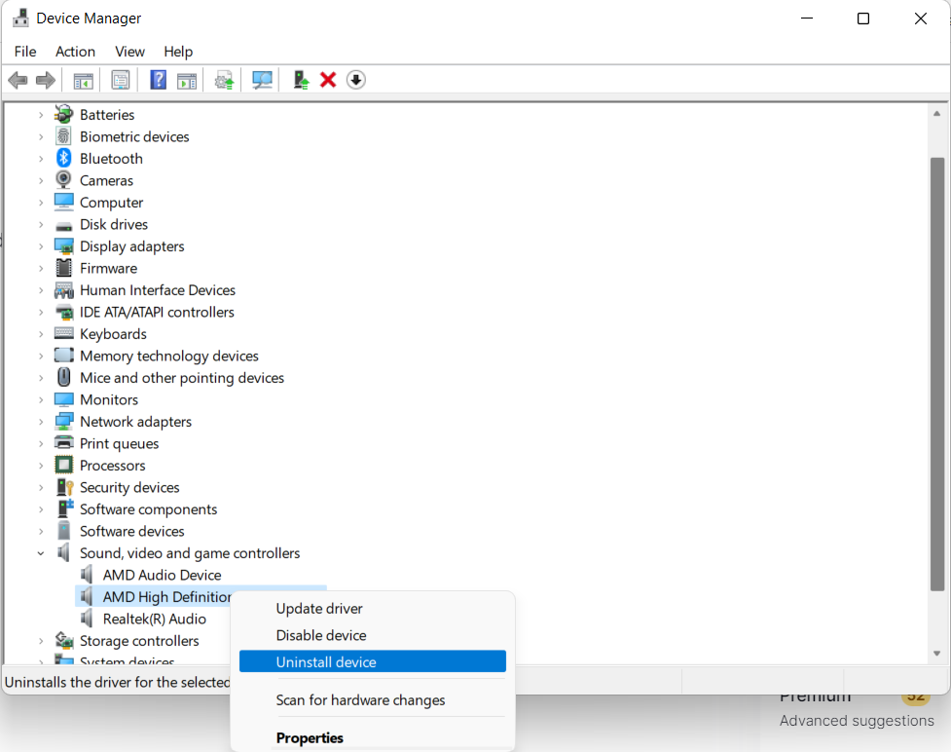Image resolution: width=951 pixels, height=752 pixels.
Task: Click the Security devices key icon
Action: click(64, 487)
